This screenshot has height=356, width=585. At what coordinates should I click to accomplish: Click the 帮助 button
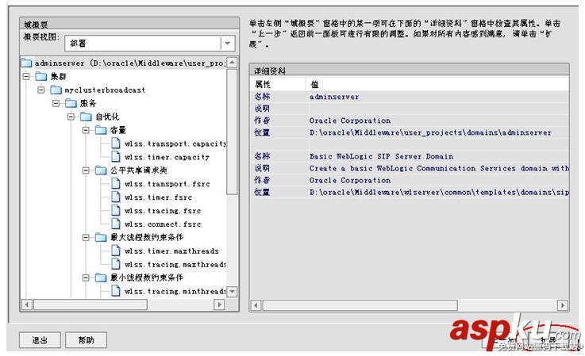pos(87,340)
